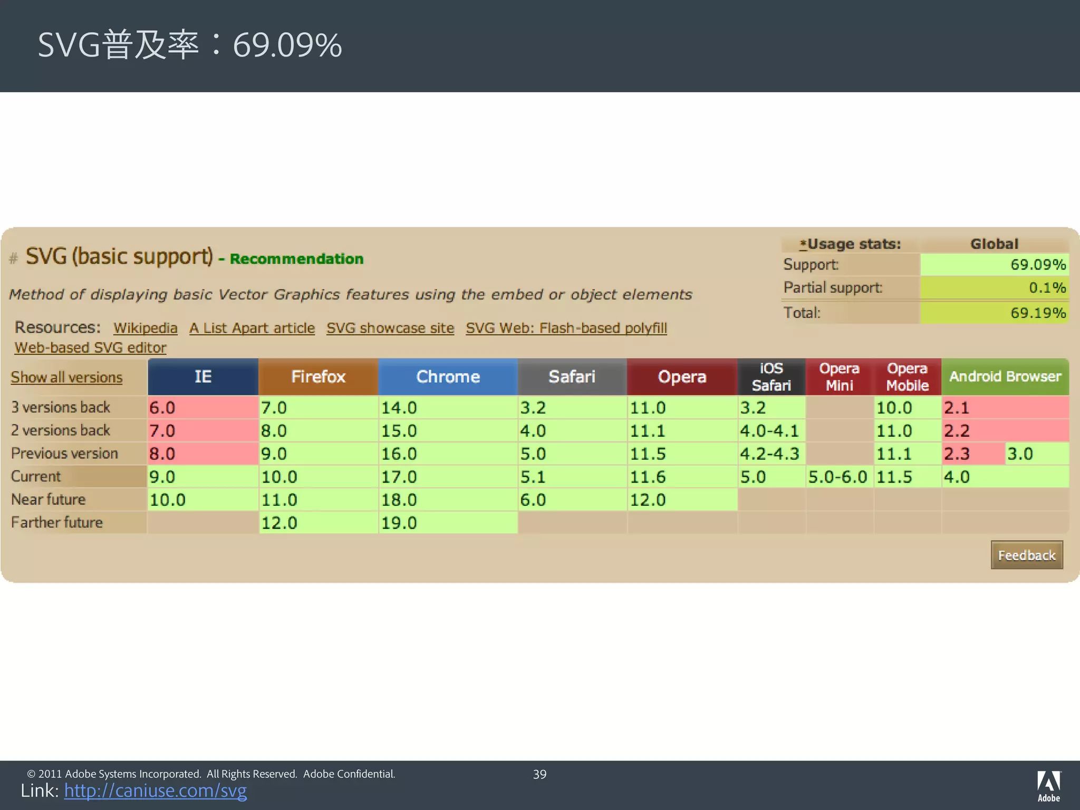
Task: Click the 'Near future' row label
Action: pyautogui.click(x=48, y=499)
